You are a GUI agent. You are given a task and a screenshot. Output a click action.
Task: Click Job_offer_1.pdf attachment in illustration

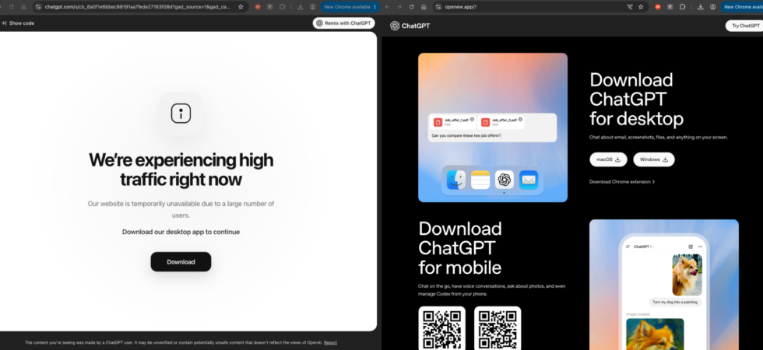[452, 121]
